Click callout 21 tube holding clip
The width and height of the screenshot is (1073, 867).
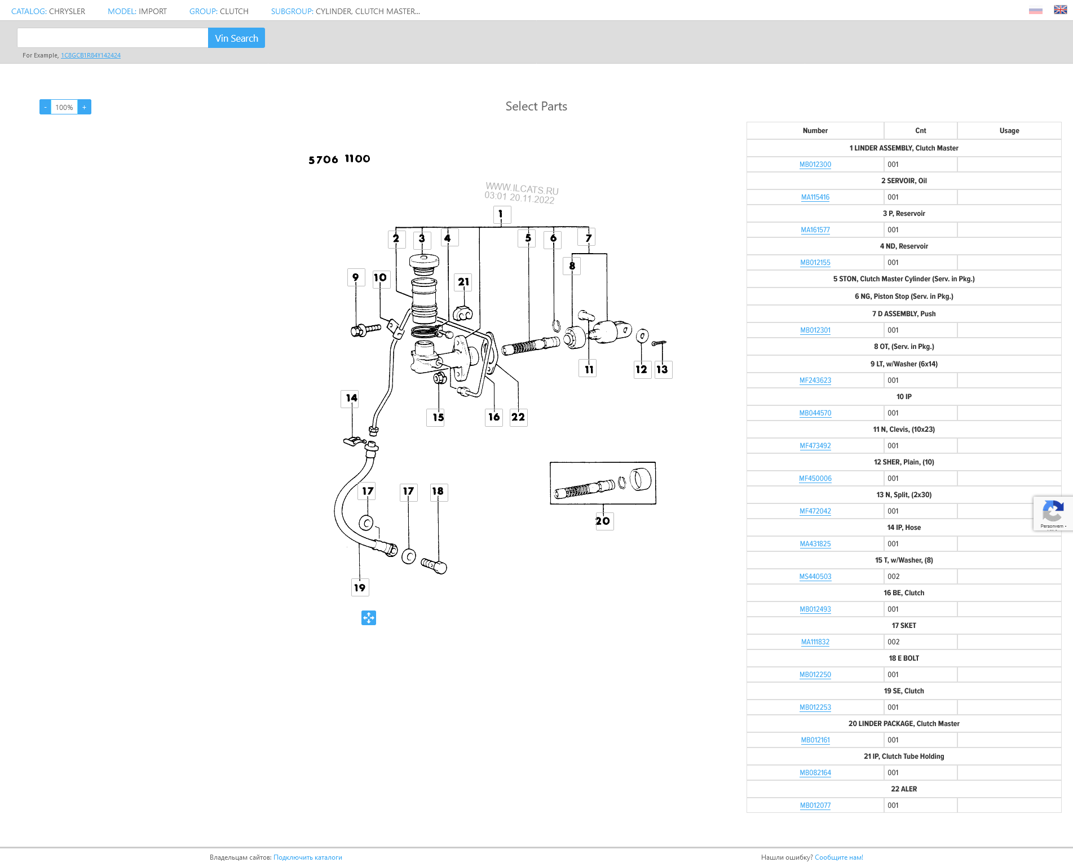(463, 282)
